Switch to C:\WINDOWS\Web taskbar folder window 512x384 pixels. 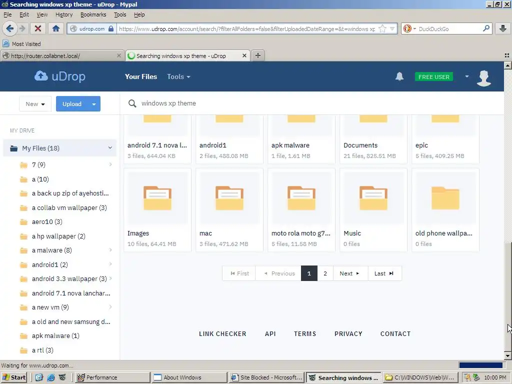[x=420, y=377]
